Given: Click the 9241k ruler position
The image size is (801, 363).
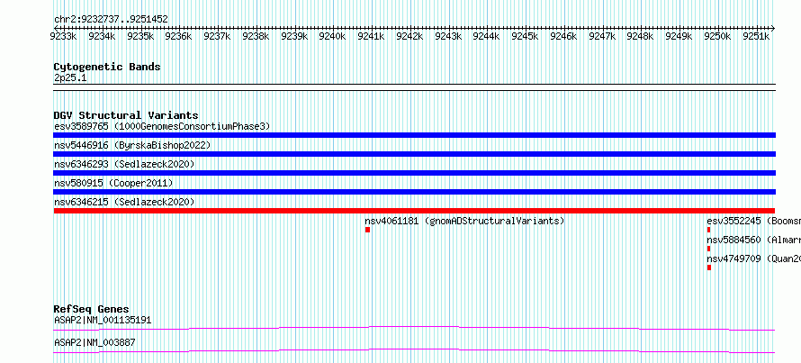Looking at the screenshot, I should (371, 36).
